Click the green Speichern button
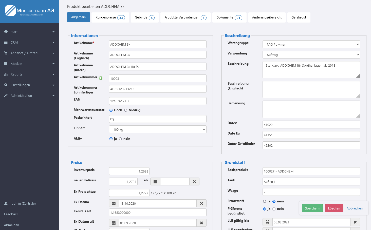371x230 pixels. (312, 208)
